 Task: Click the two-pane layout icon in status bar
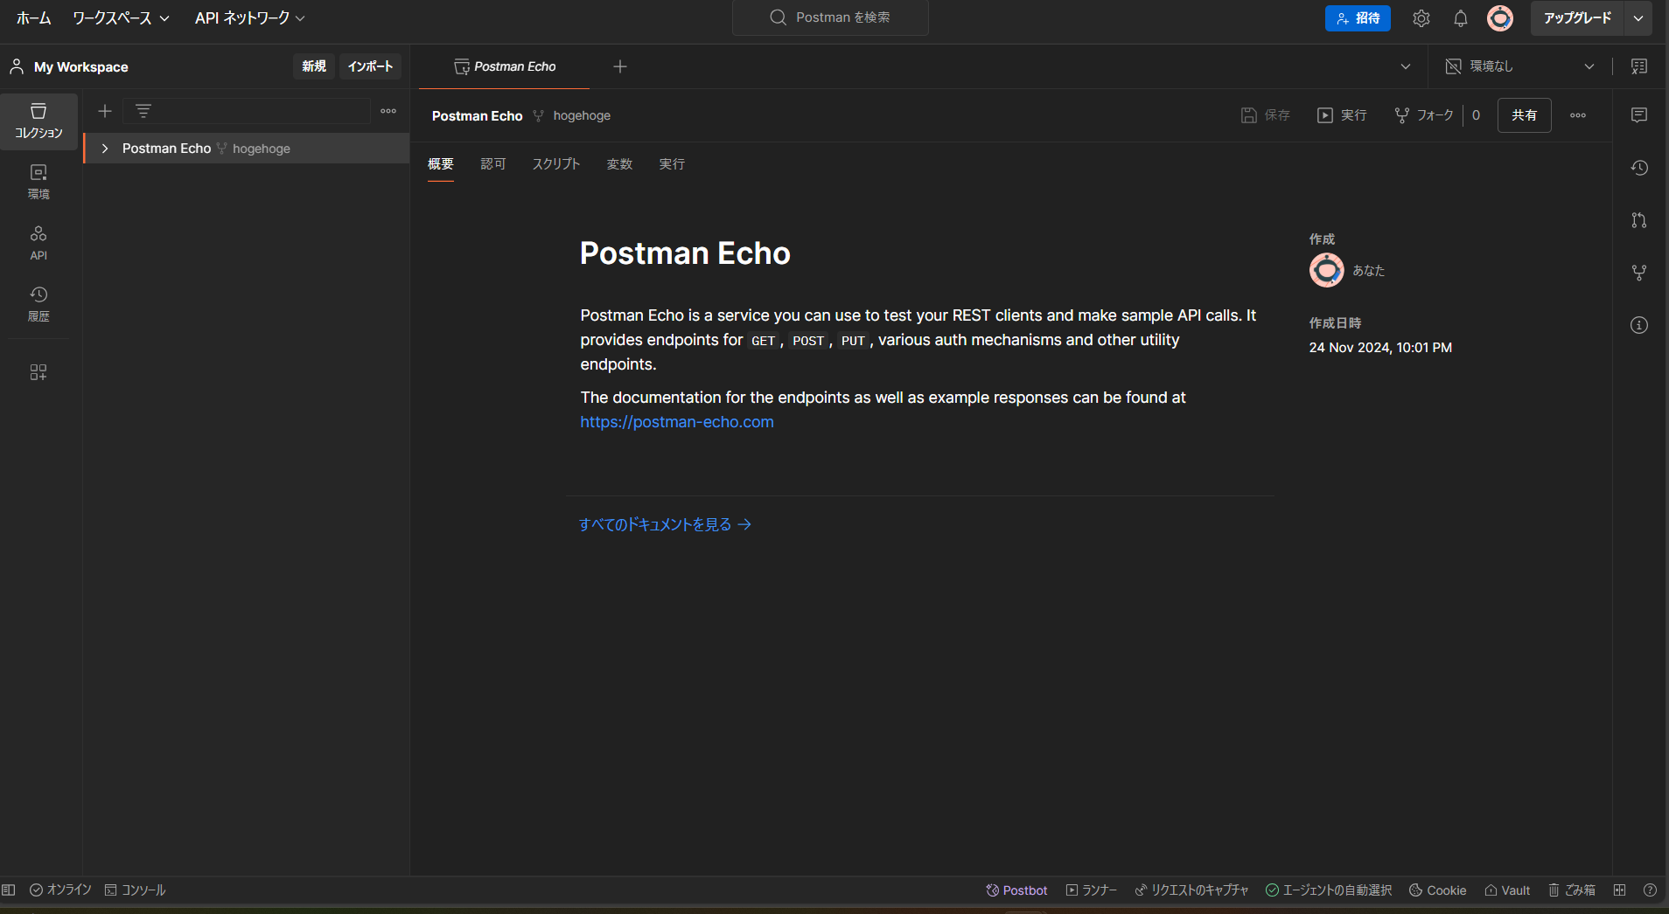[x=1620, y=890]
